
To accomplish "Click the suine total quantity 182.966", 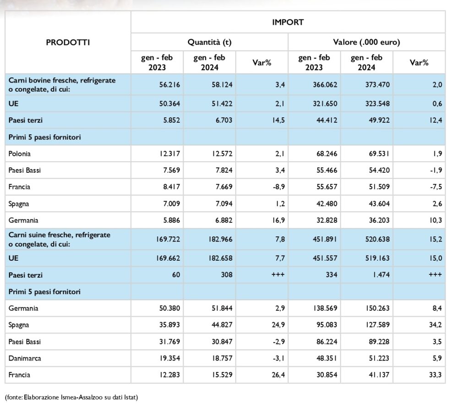I will pyautogui.click(x=221, y=238).
